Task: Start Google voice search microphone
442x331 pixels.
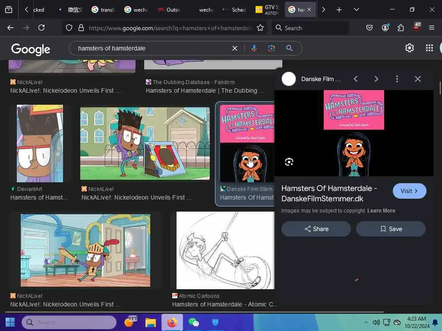Action: 254,48
